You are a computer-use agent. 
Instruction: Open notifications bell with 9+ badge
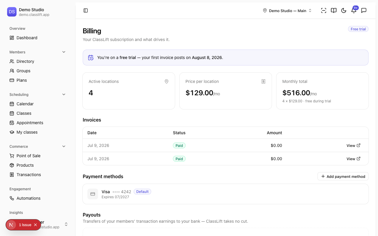tap(354, 11)
